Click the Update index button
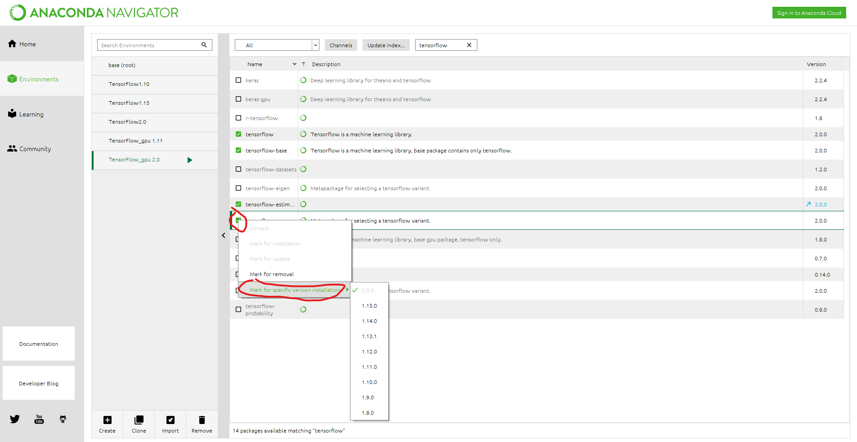This screenshot has width=857, height=442. (x=386, y=45)
